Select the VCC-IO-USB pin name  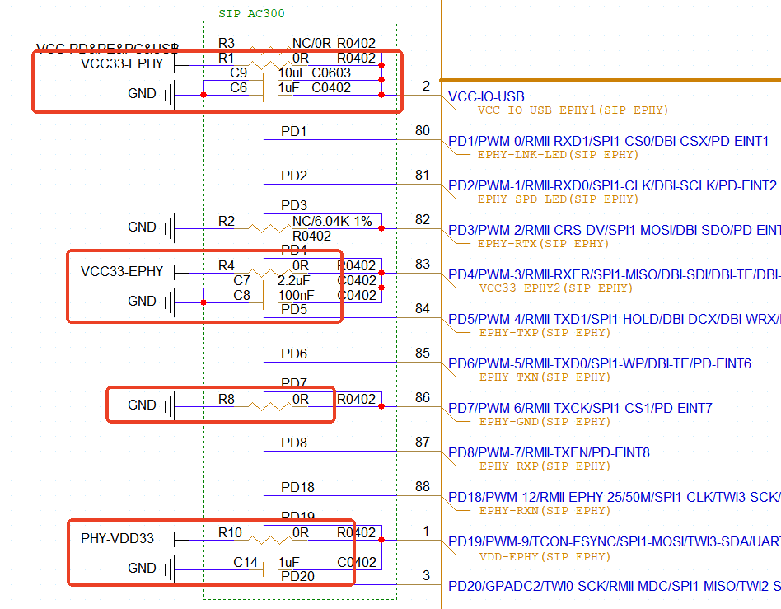pyautogui.click(x=486, y=97)
